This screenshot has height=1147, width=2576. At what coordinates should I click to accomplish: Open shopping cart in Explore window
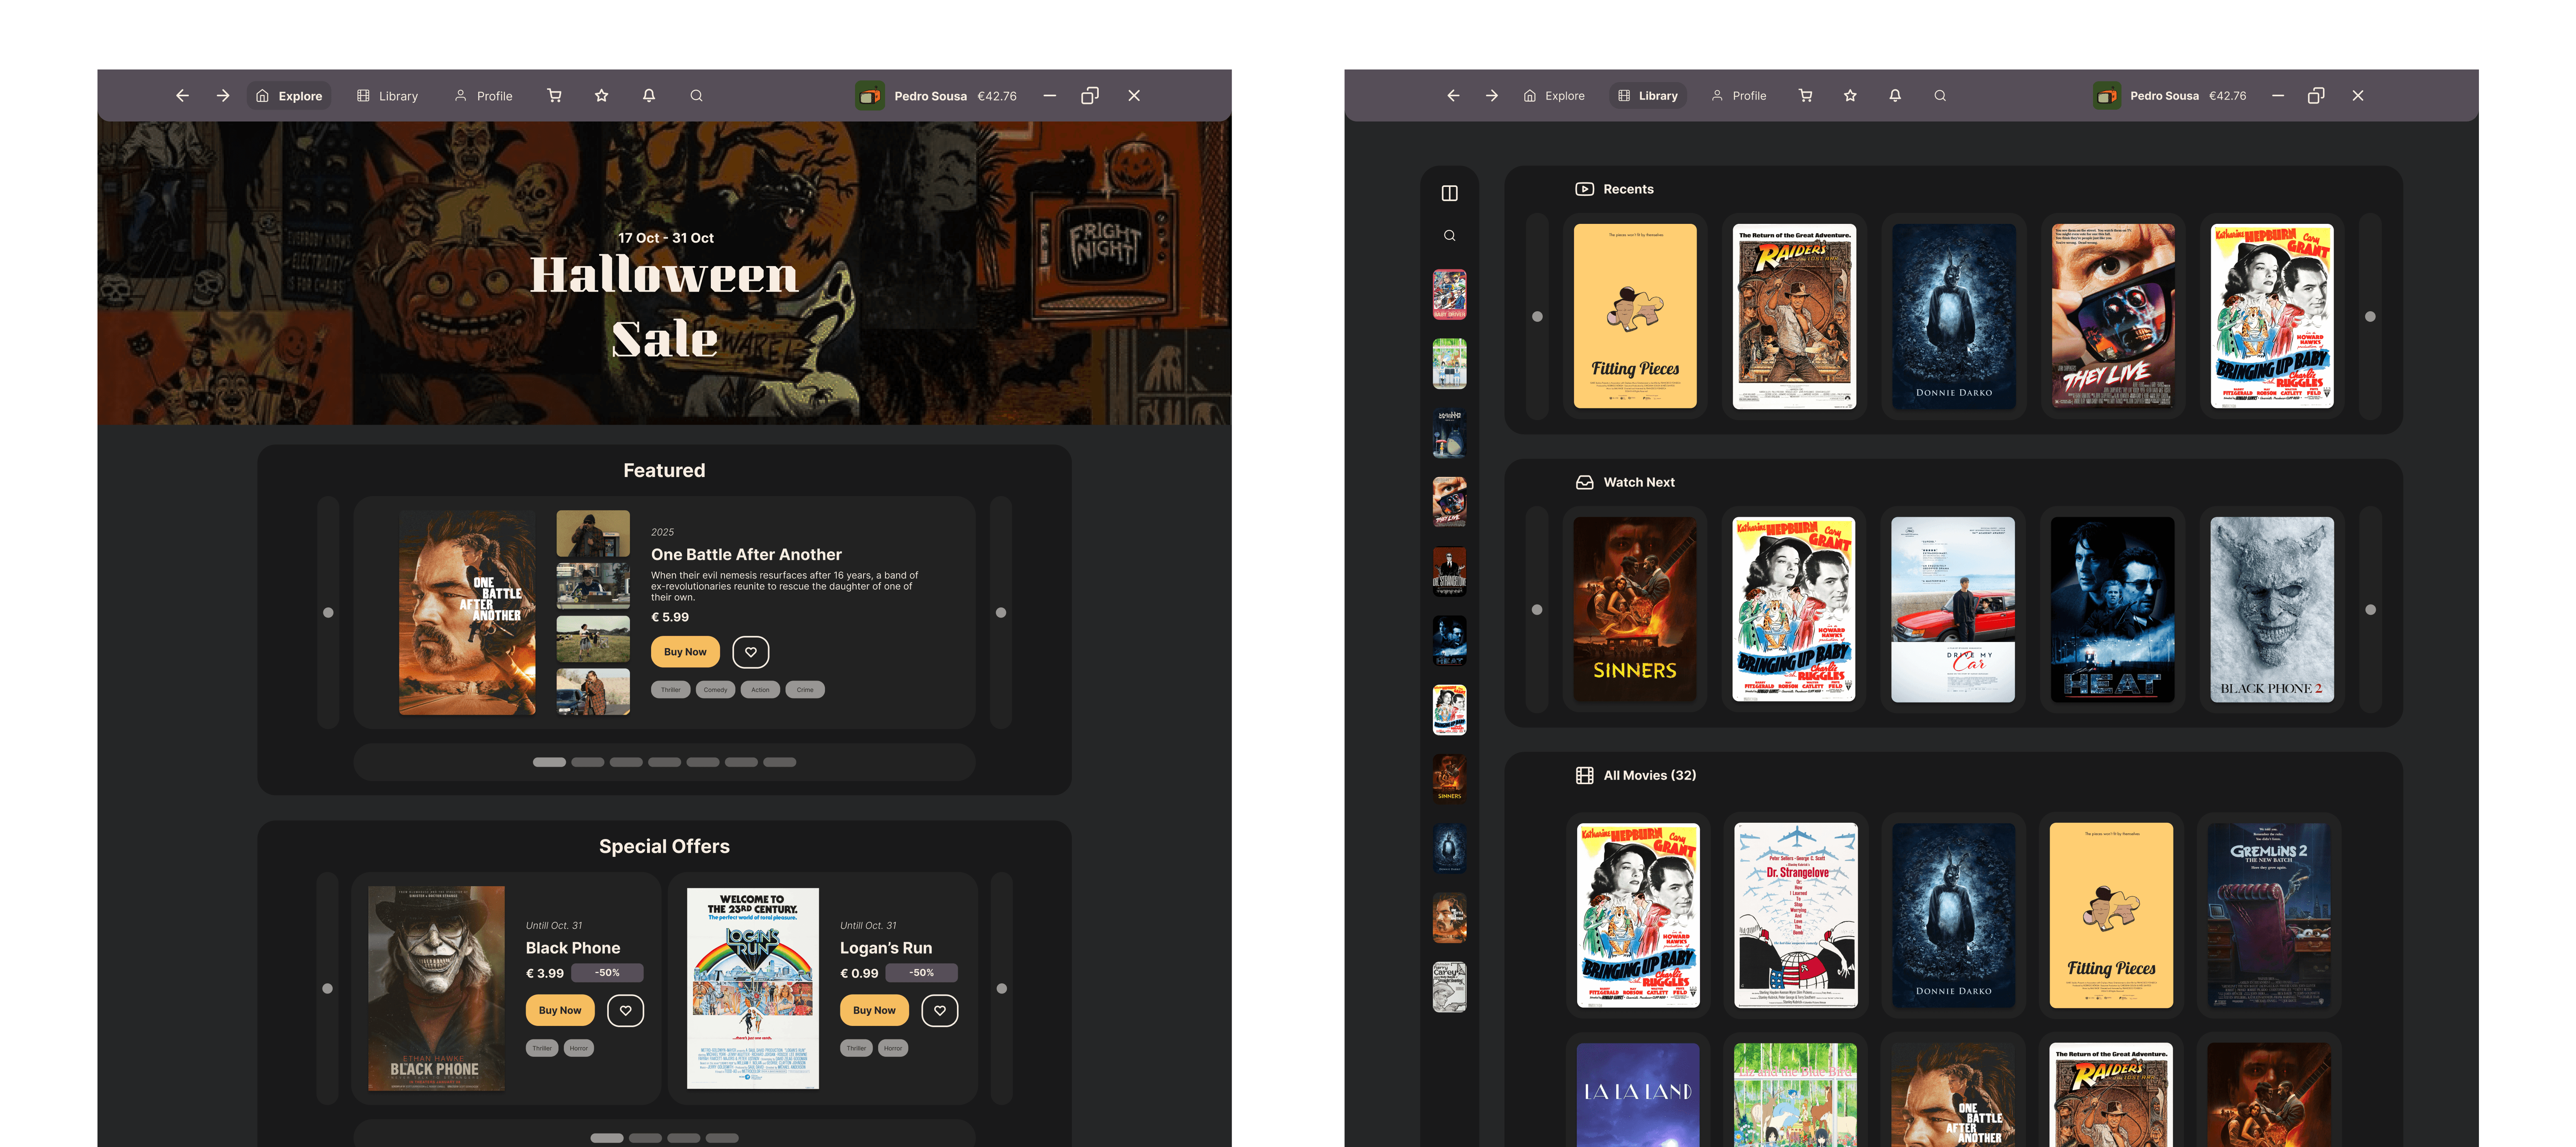(554, 96)
